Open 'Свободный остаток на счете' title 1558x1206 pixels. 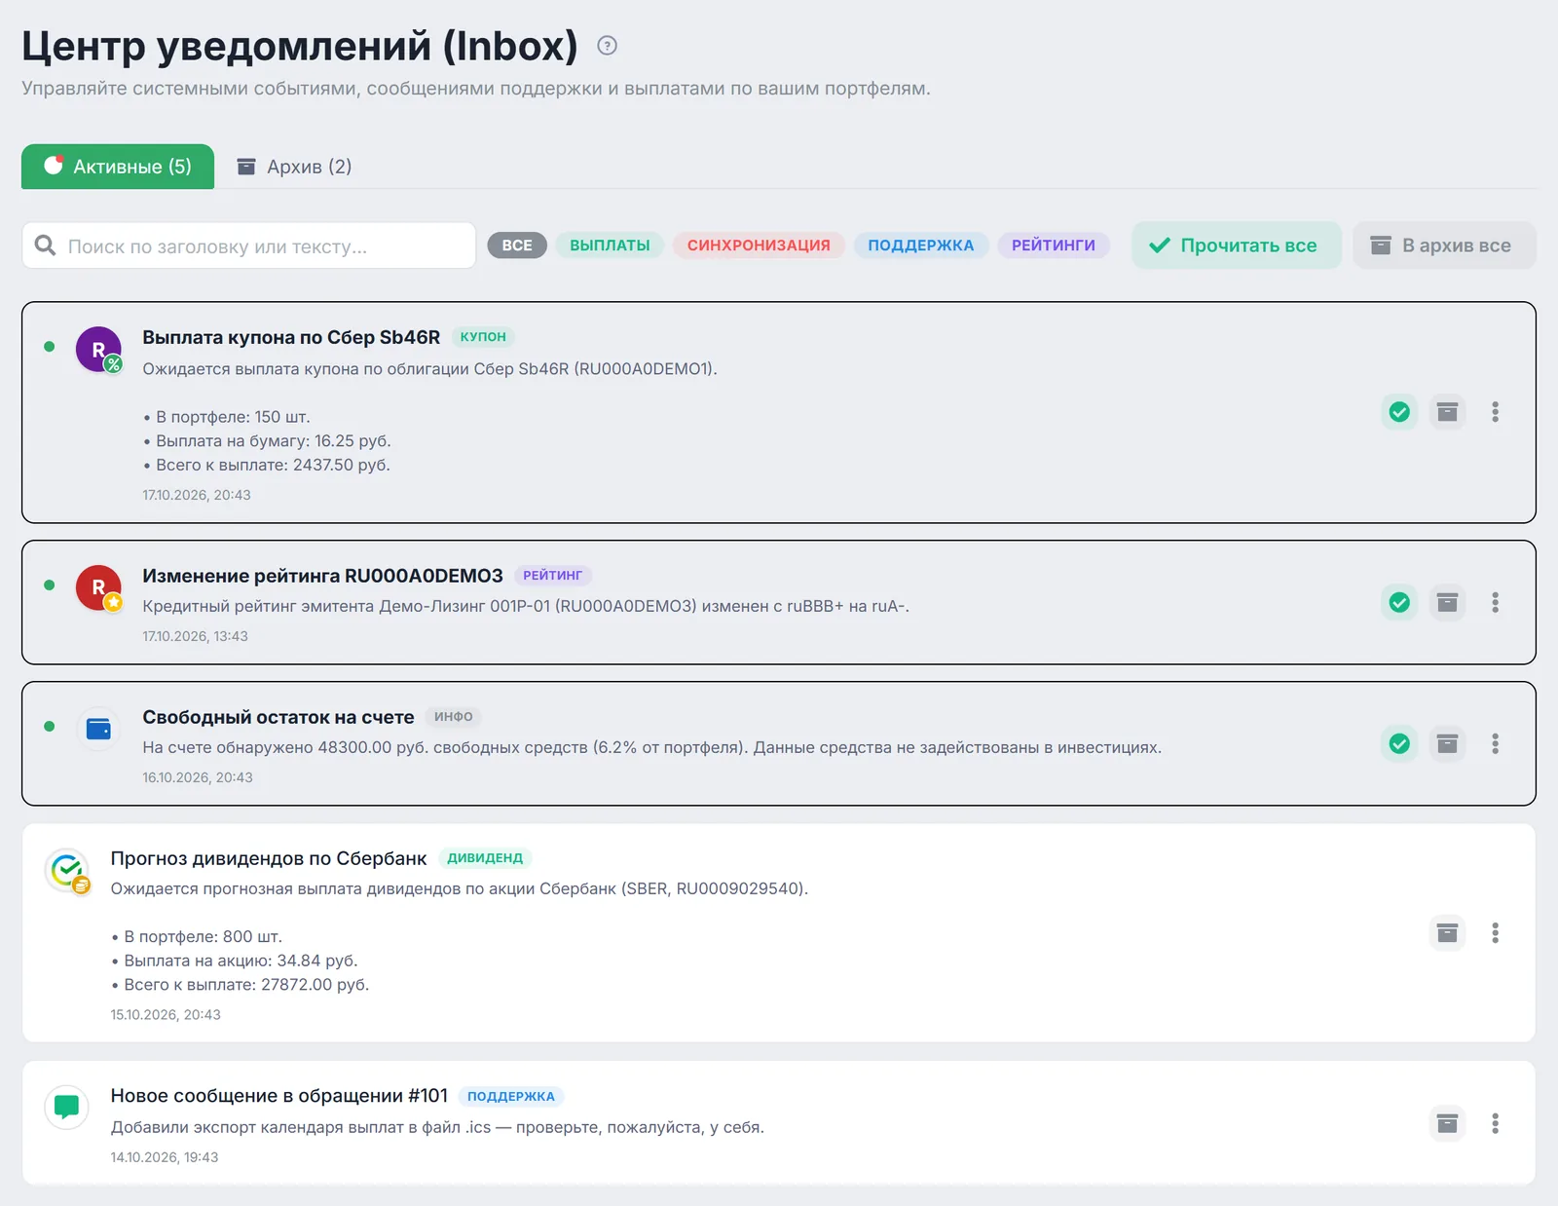tap(278, 717)
